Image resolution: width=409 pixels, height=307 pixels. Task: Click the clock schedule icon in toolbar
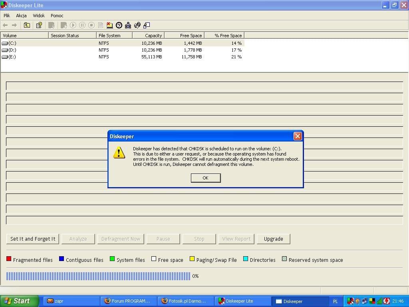tap(119, 25)
